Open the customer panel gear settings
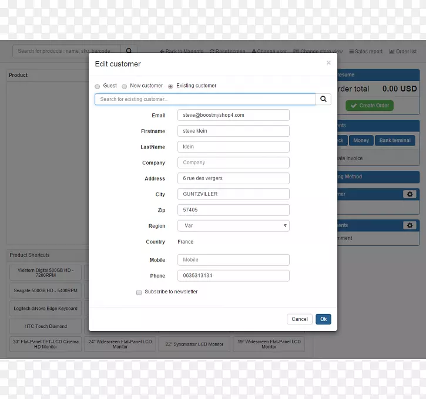The width and height of the screenshot is (426, 399). click(x=410, y=194)
